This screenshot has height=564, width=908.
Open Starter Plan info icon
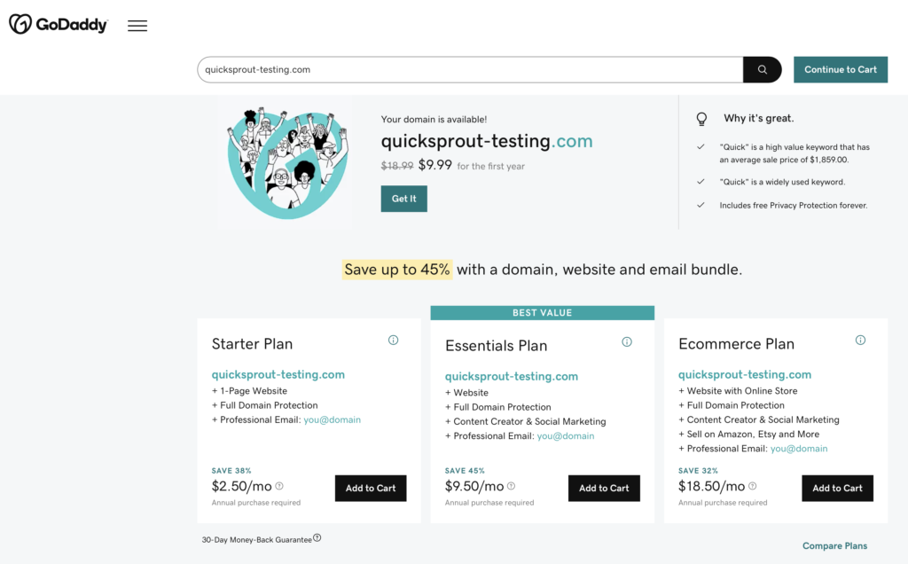coord(393,340)
